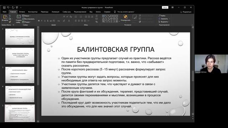
Task: Toggle the bulleted list button
Action: pyautogui.click(x=76, y=17)
